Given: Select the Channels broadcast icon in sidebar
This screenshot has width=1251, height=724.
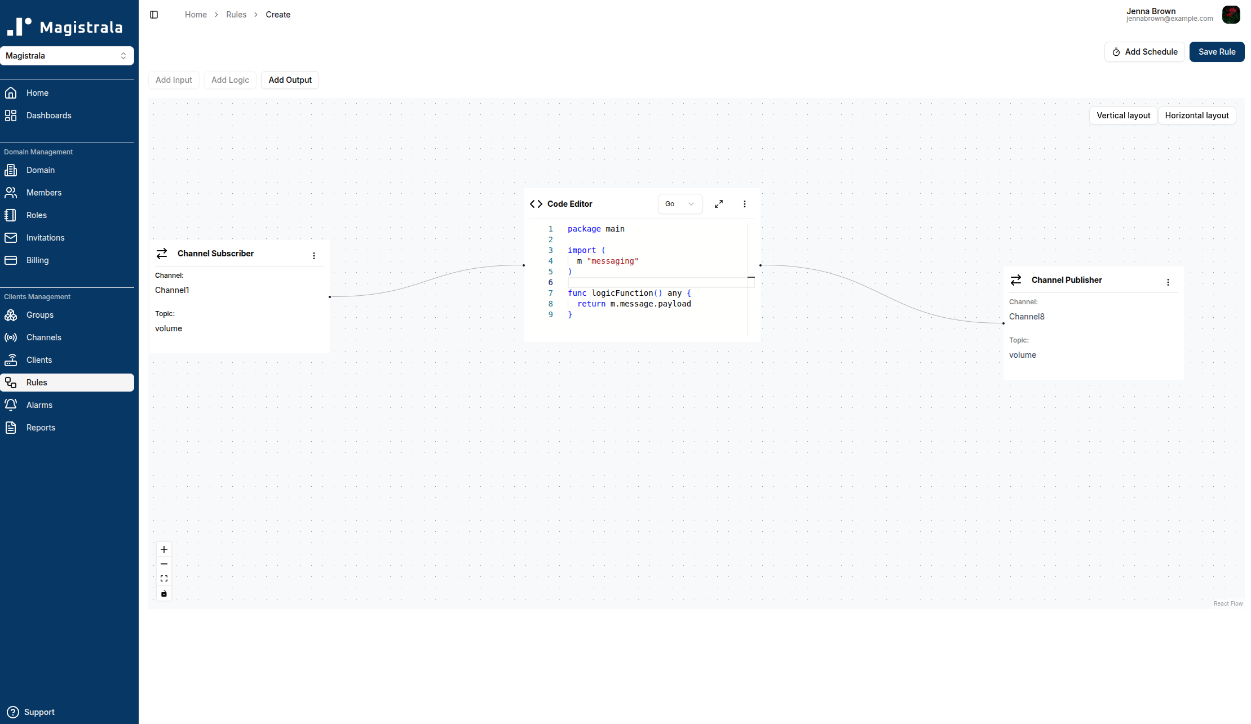Looking at the screenshot, I should coord(11,337).
